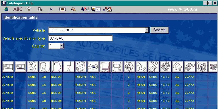Open the Country dropdown arrow
The image size is (218, 109).
(x=62, y=46)
